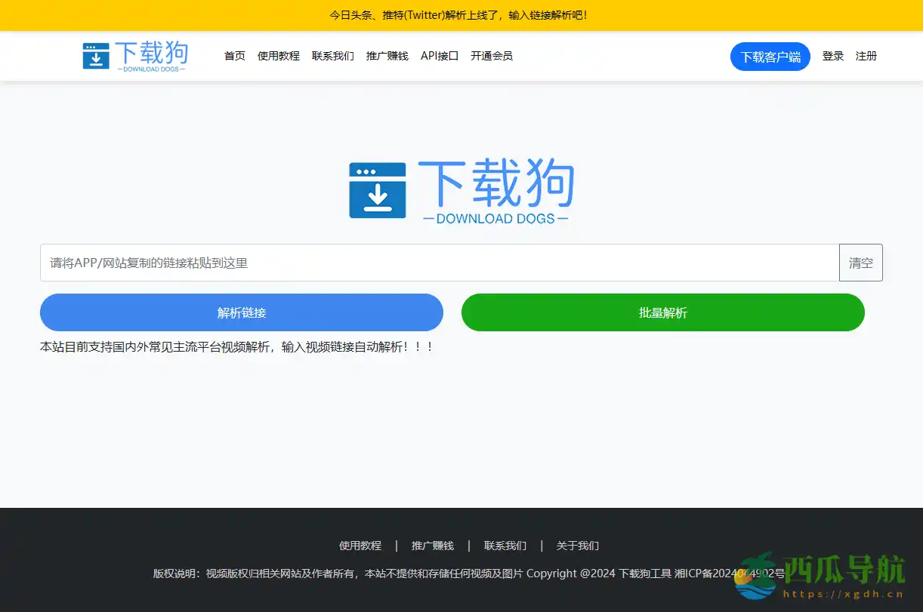Open 使用教程 in the top navigation
The width and height of the screenshot is (923, 612).
(x=278, y=55)
